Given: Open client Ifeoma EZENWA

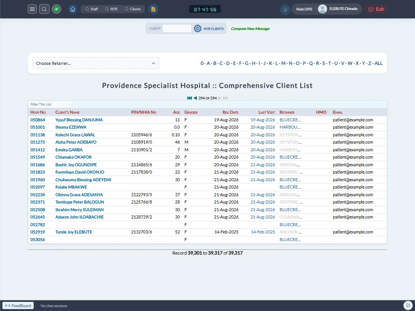Looking at the screenshot, I should (71, 127).
